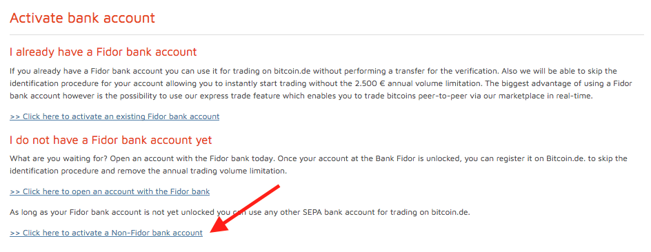
Task: Click the sentence starting 'As long as your Fidor'
Action: click(x=239, y=213)
